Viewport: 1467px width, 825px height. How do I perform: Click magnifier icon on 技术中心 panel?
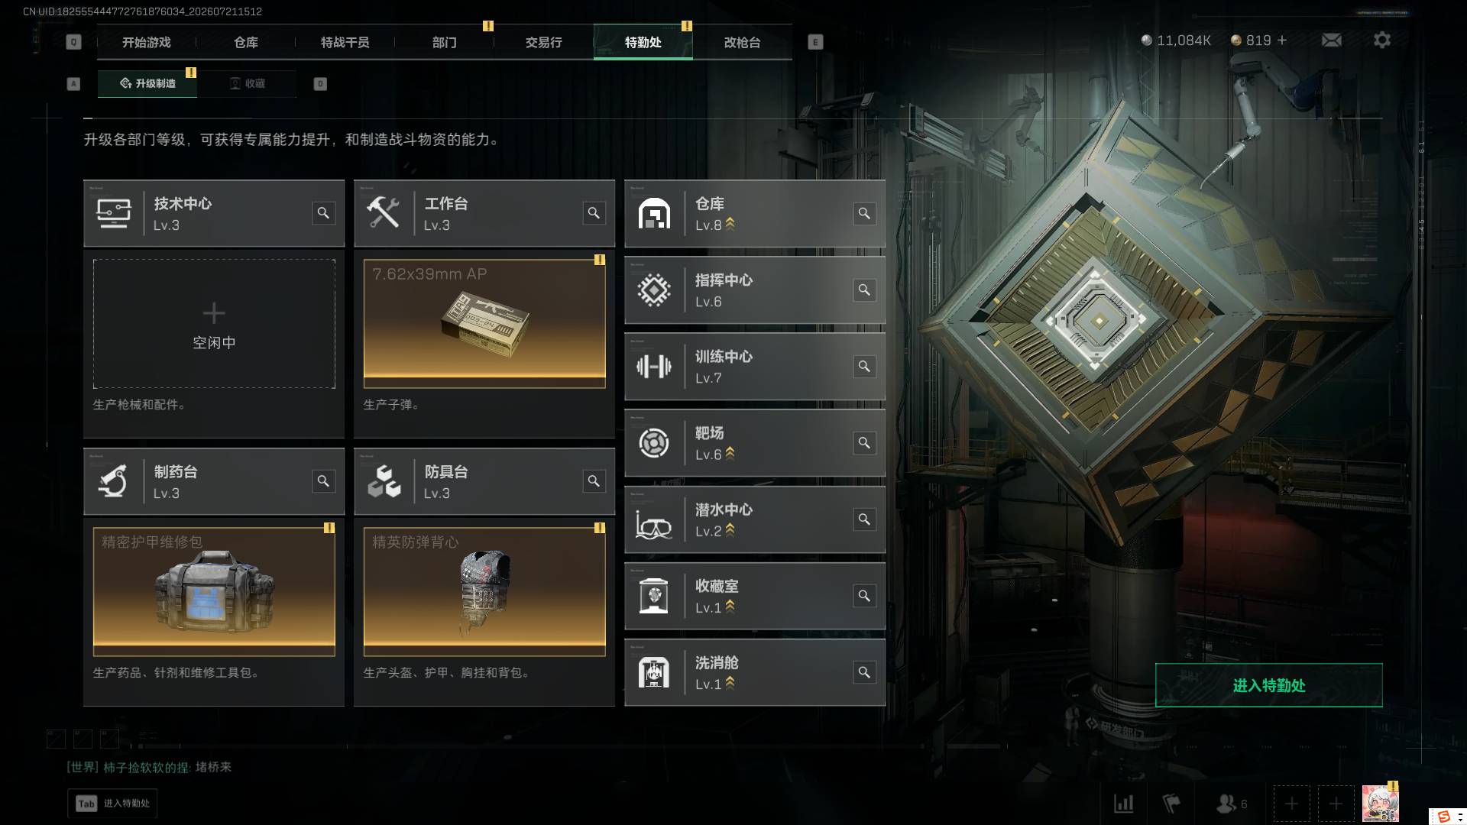pos(323,213)
